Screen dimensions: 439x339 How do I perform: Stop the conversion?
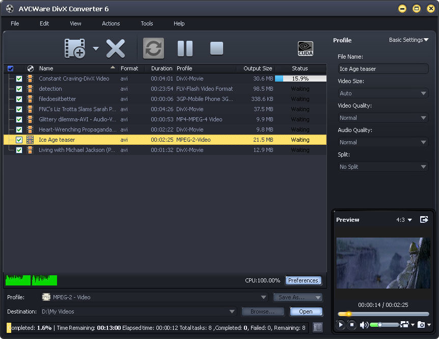coord(216,48)
